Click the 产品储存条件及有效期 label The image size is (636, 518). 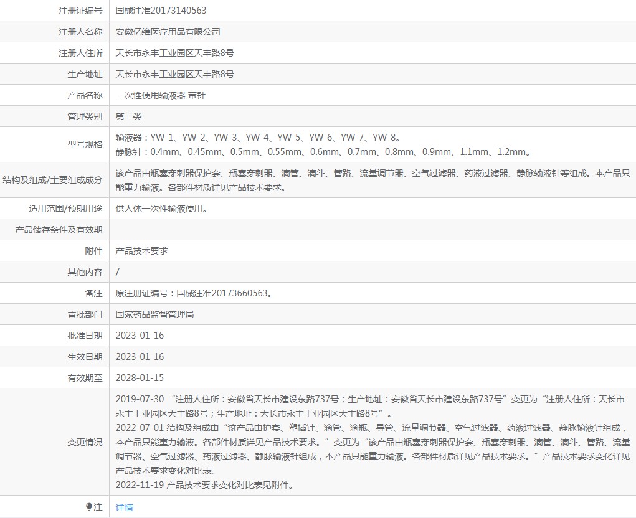point(59,230)
